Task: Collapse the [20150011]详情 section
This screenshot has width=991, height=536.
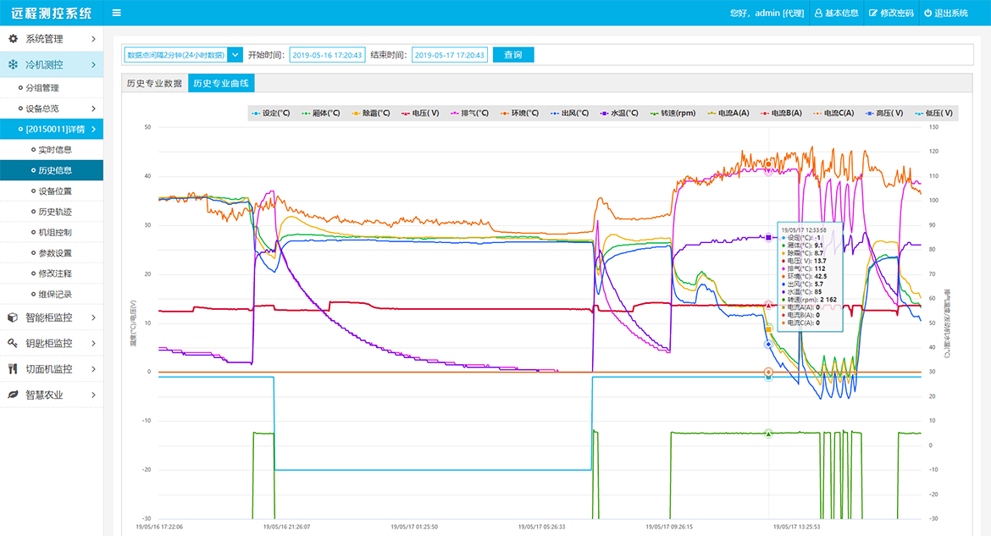Action: [93, 129]
